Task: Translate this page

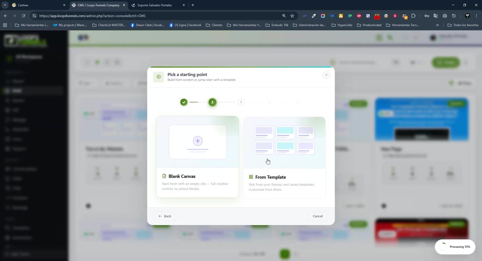Action: [436, 16]
